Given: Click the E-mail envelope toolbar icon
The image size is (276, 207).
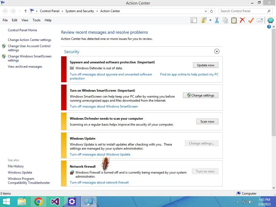Looking at the screenshot, I should [x=260, y=20].
